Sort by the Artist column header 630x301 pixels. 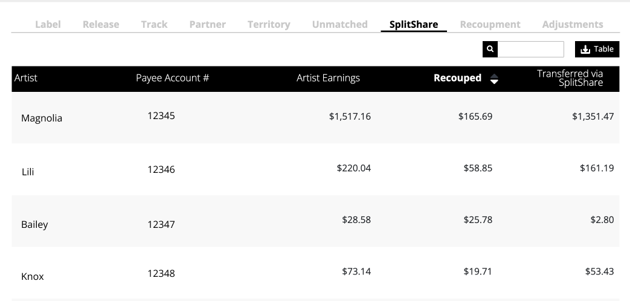[26, 78]
